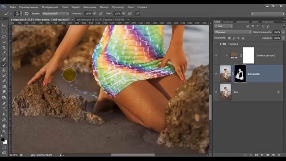Select the Horizontal Type tool
This screenshot has width=286, height=161.
(x=4, y=109)
